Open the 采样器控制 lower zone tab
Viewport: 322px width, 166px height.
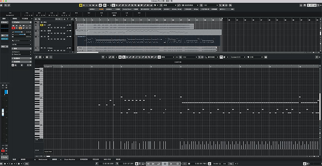tap(84, 159)
